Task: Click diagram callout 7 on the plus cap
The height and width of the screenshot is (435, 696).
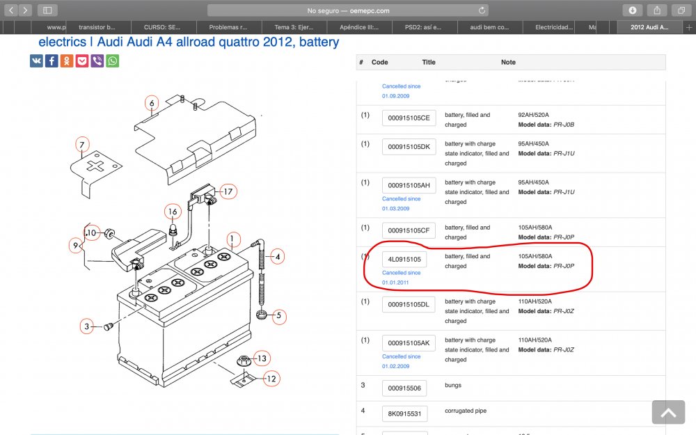Action: tap(81, 145)
